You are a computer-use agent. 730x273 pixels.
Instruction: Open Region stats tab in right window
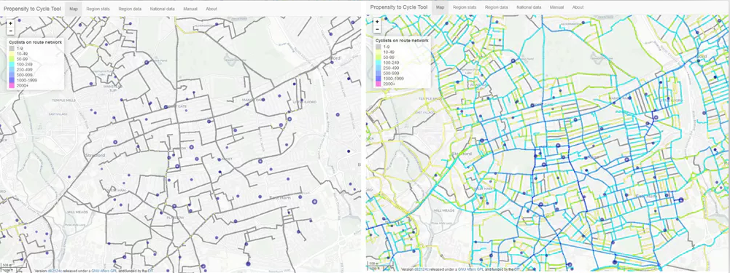pos(464,7)
